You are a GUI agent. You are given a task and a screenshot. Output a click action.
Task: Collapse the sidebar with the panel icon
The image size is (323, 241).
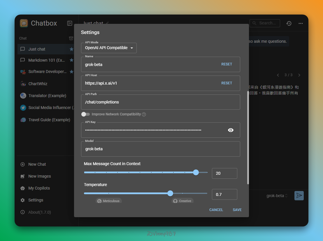click(x=70, y=23)
